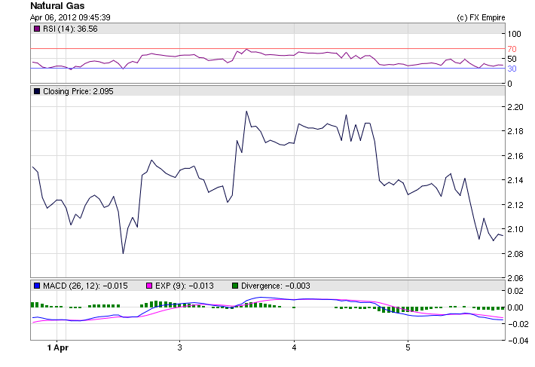Click the date label 4 on the time axis
Image resolution: width=535 pixels, height=367 pixels.
point(294,348)
